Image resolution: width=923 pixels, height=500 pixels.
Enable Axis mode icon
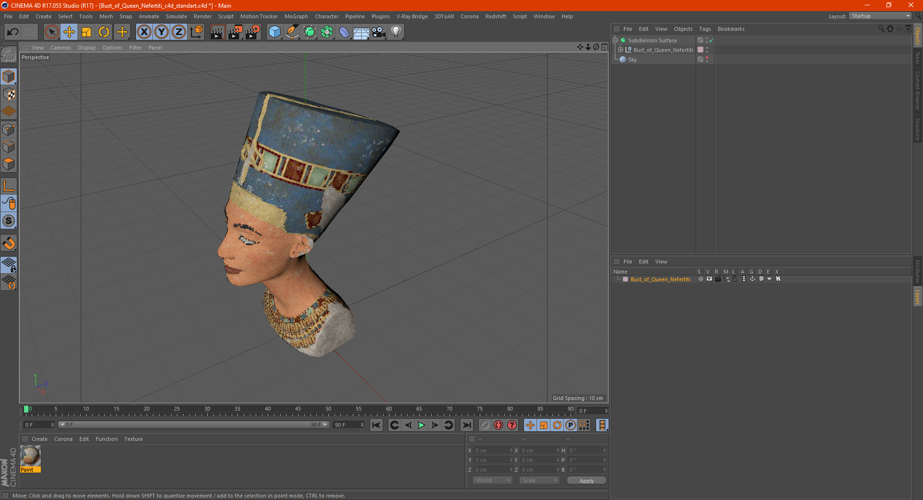coord(9,186)
